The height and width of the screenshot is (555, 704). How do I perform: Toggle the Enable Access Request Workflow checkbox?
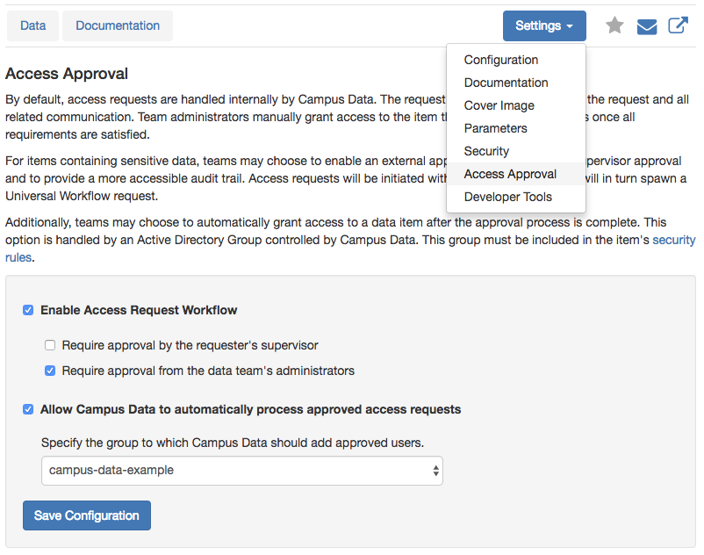[28, 310]
